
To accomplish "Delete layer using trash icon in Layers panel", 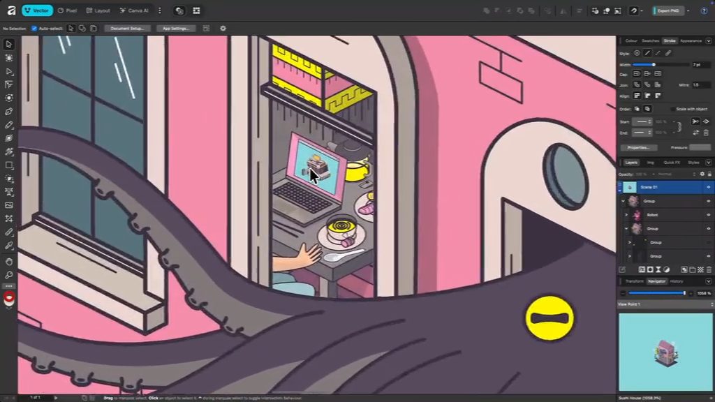I will pyautogui.click(x=709, y=269).
